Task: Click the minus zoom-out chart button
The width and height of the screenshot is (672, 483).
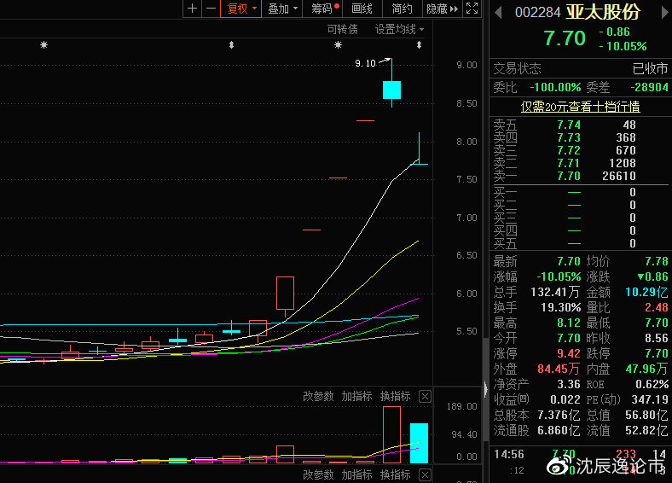Action: (x=210, y=9)
